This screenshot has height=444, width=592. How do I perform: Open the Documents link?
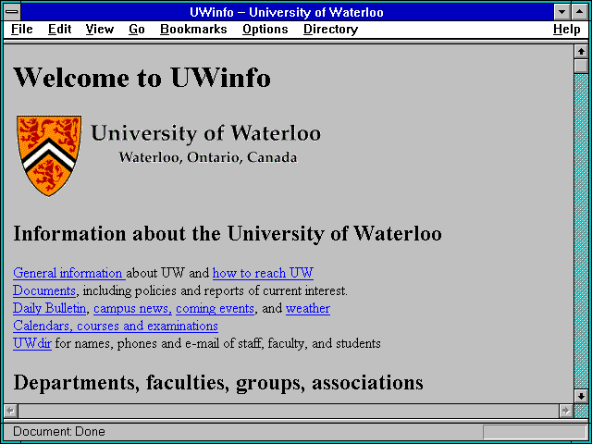[x=44, y=290]
